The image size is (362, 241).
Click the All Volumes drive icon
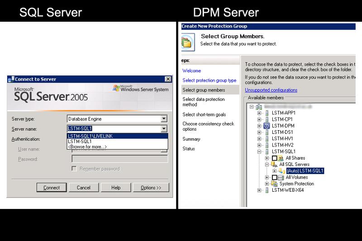coord(281,177)
